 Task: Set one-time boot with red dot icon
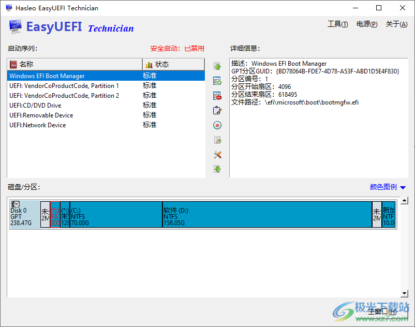coord(217,125)
